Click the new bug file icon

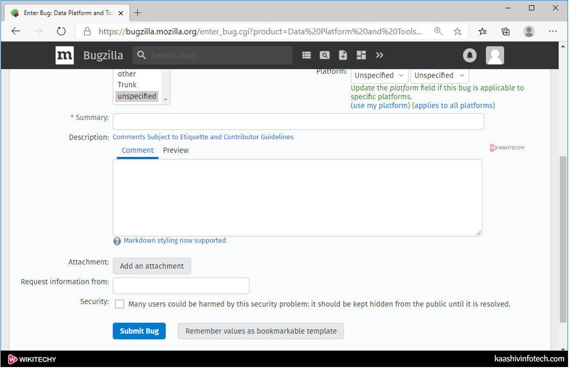pyautogui.click(x=343, y=55)
